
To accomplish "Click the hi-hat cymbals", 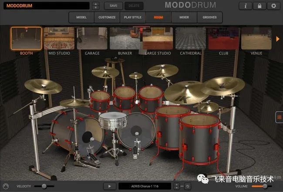I will 74,103.
